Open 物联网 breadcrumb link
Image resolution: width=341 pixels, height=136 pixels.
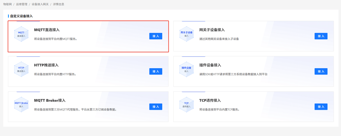click(x=8, y=4)
